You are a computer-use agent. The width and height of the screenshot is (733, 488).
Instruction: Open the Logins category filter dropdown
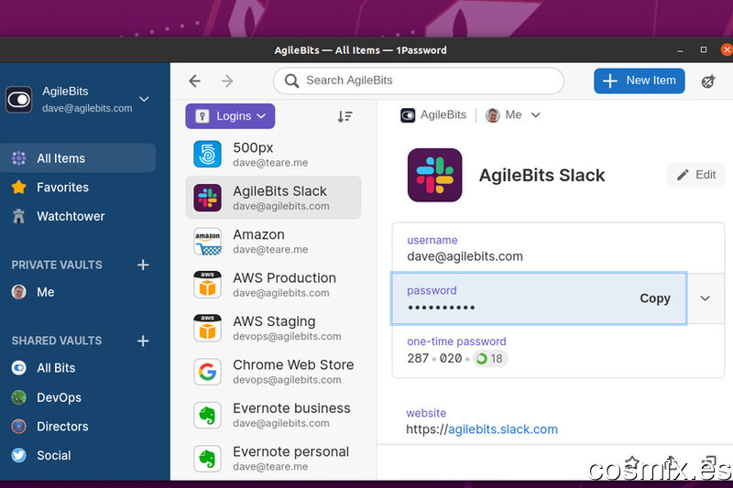point(230,116)
